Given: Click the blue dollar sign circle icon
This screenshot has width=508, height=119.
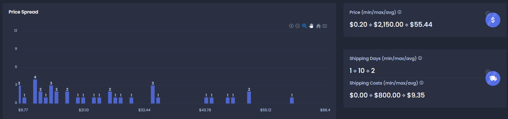Looking at the screenshot, I should coord(493,20).
